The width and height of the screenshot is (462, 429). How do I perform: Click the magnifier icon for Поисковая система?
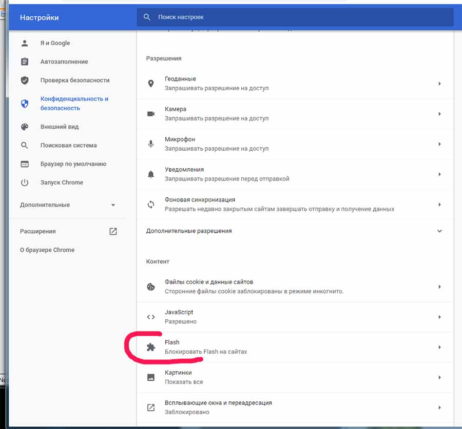pos(25,146)
